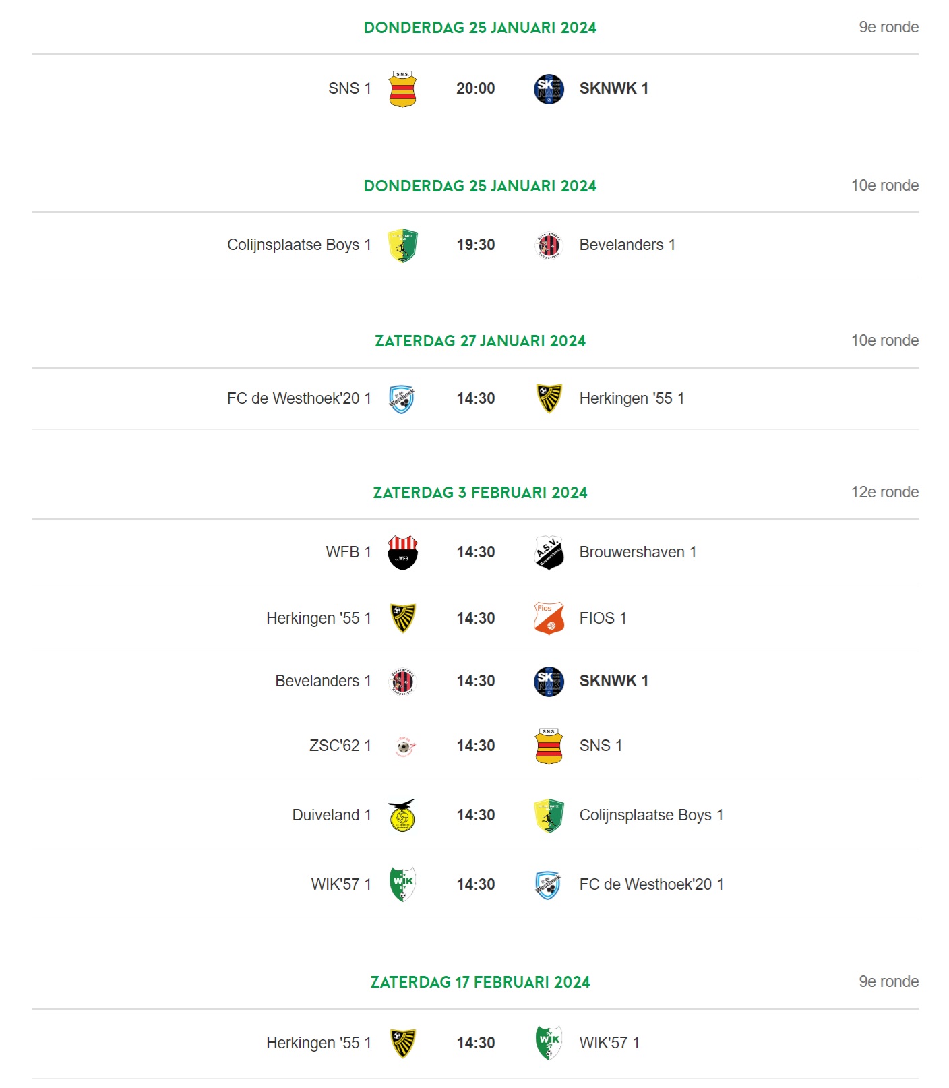The width and height of the screenshot is (949, 1088).
Task: Open the SNS 1 vs SKNWK 1 match time 20:00
Action: (x=475, y=89)
